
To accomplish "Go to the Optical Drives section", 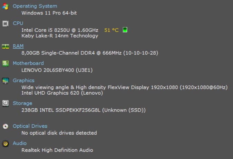I will click(x=30, y=126).
